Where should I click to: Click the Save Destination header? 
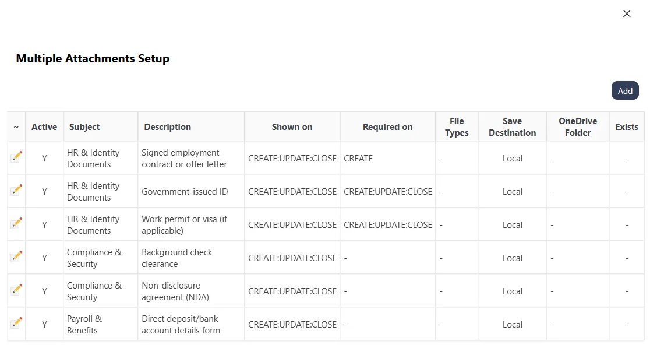tap(513, 127)
